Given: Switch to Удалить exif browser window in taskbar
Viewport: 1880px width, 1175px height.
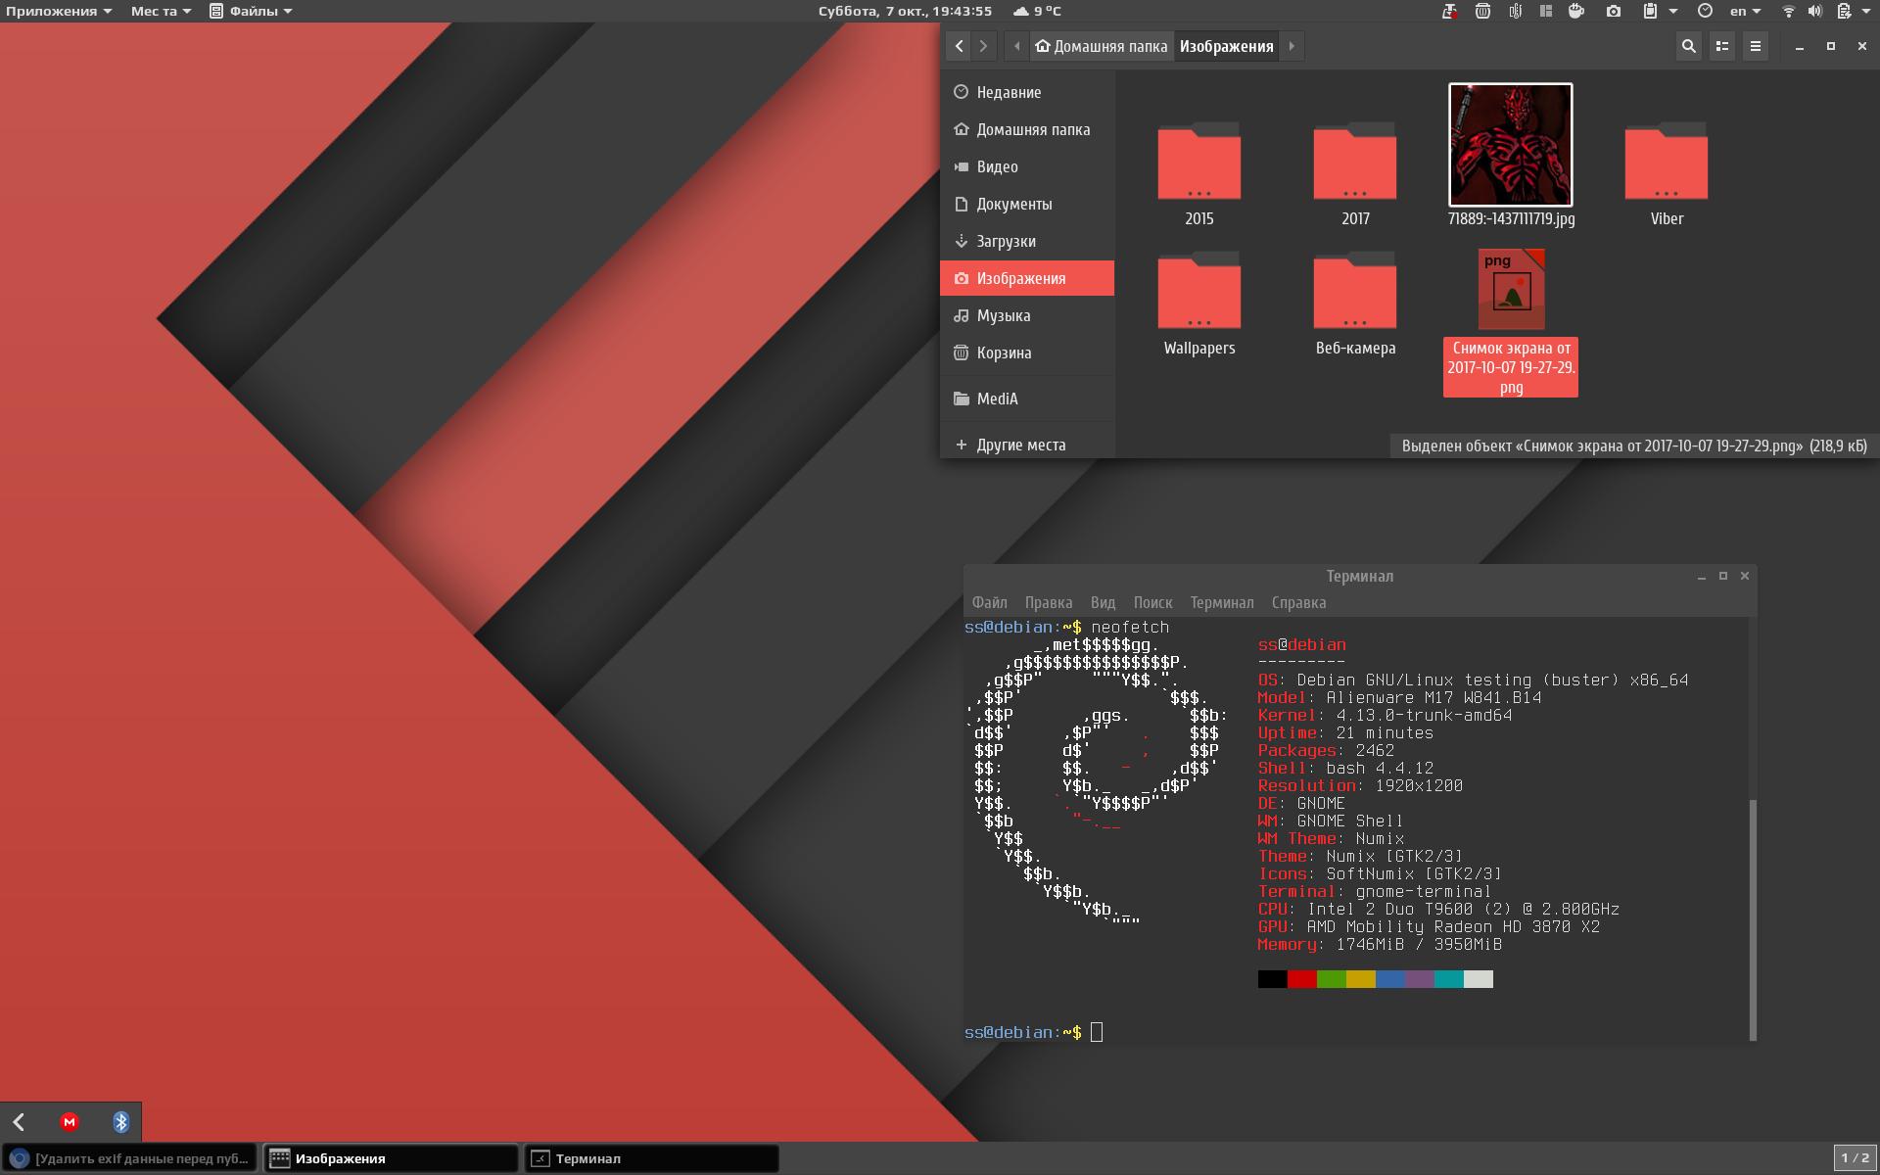Looking at the screenshot, I should [129, 1158].
